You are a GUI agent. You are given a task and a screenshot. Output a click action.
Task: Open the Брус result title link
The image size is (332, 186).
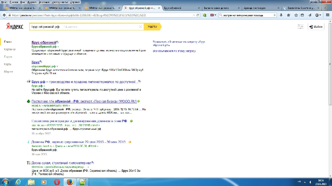tap(36, 62)
